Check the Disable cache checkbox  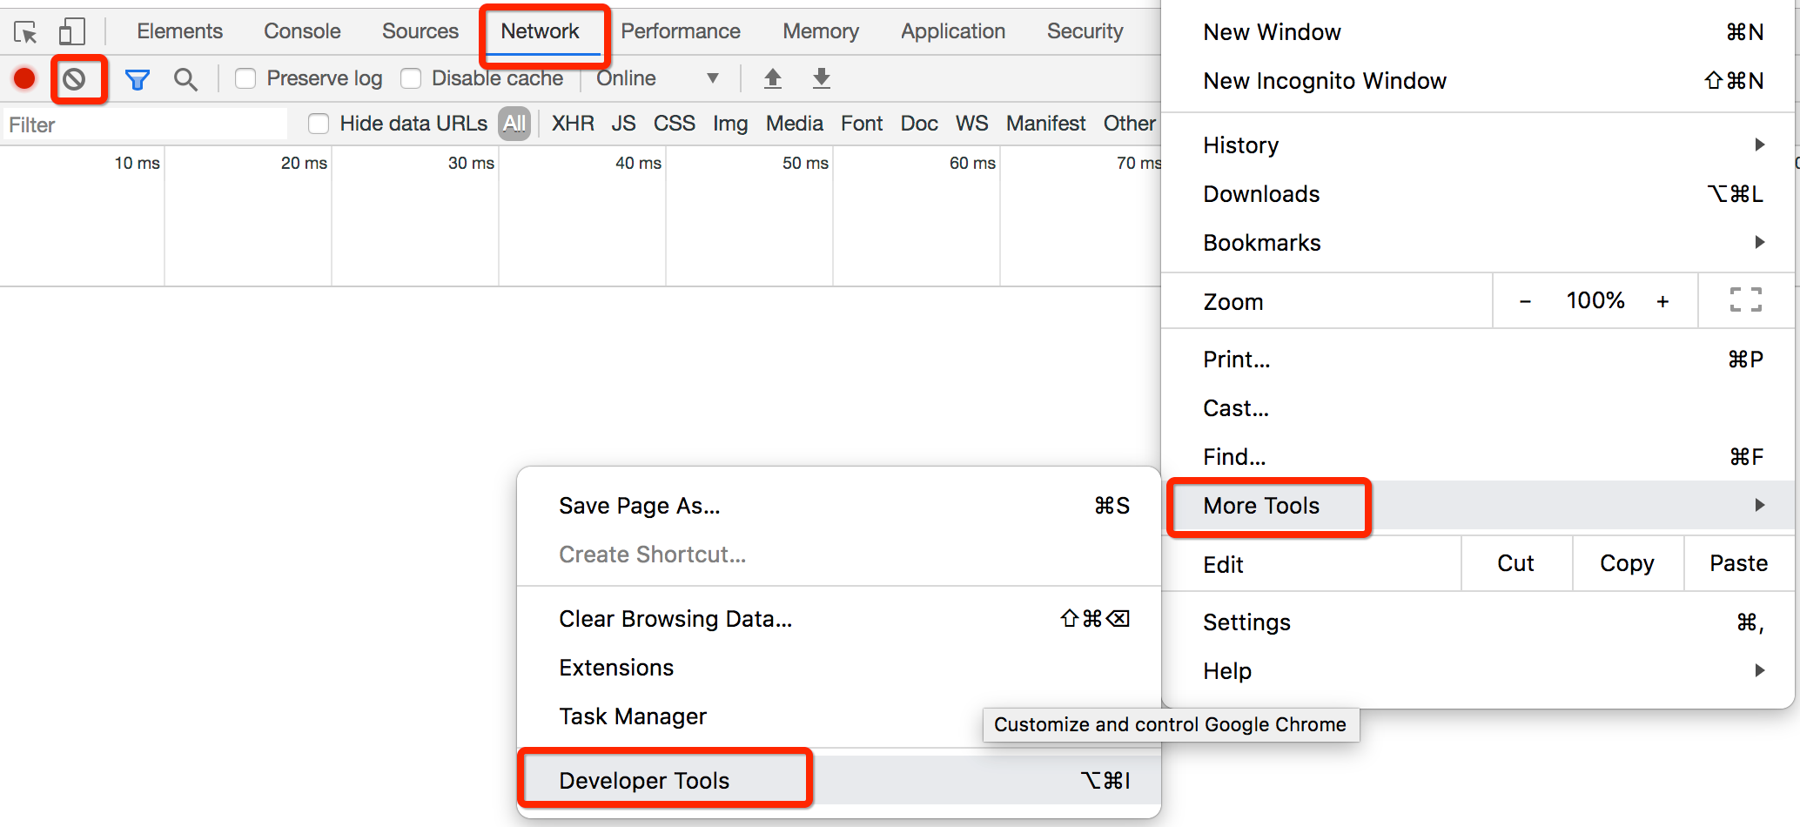411,78
